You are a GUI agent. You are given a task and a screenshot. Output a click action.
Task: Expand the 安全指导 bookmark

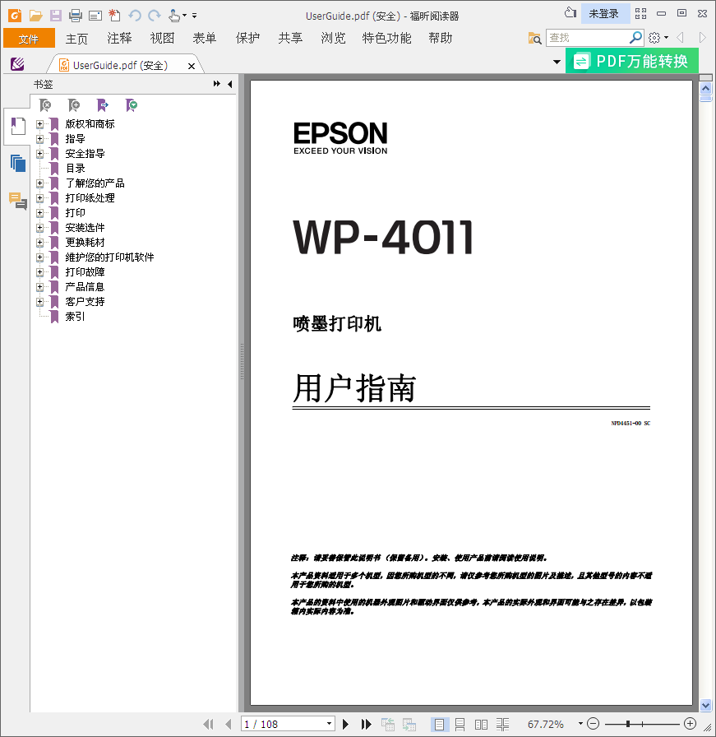point(40,154)
